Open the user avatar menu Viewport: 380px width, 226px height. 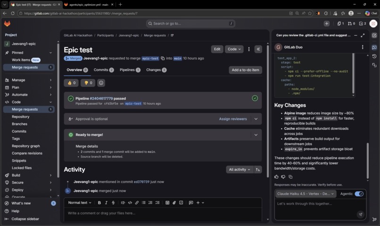[x=373, y=23]
